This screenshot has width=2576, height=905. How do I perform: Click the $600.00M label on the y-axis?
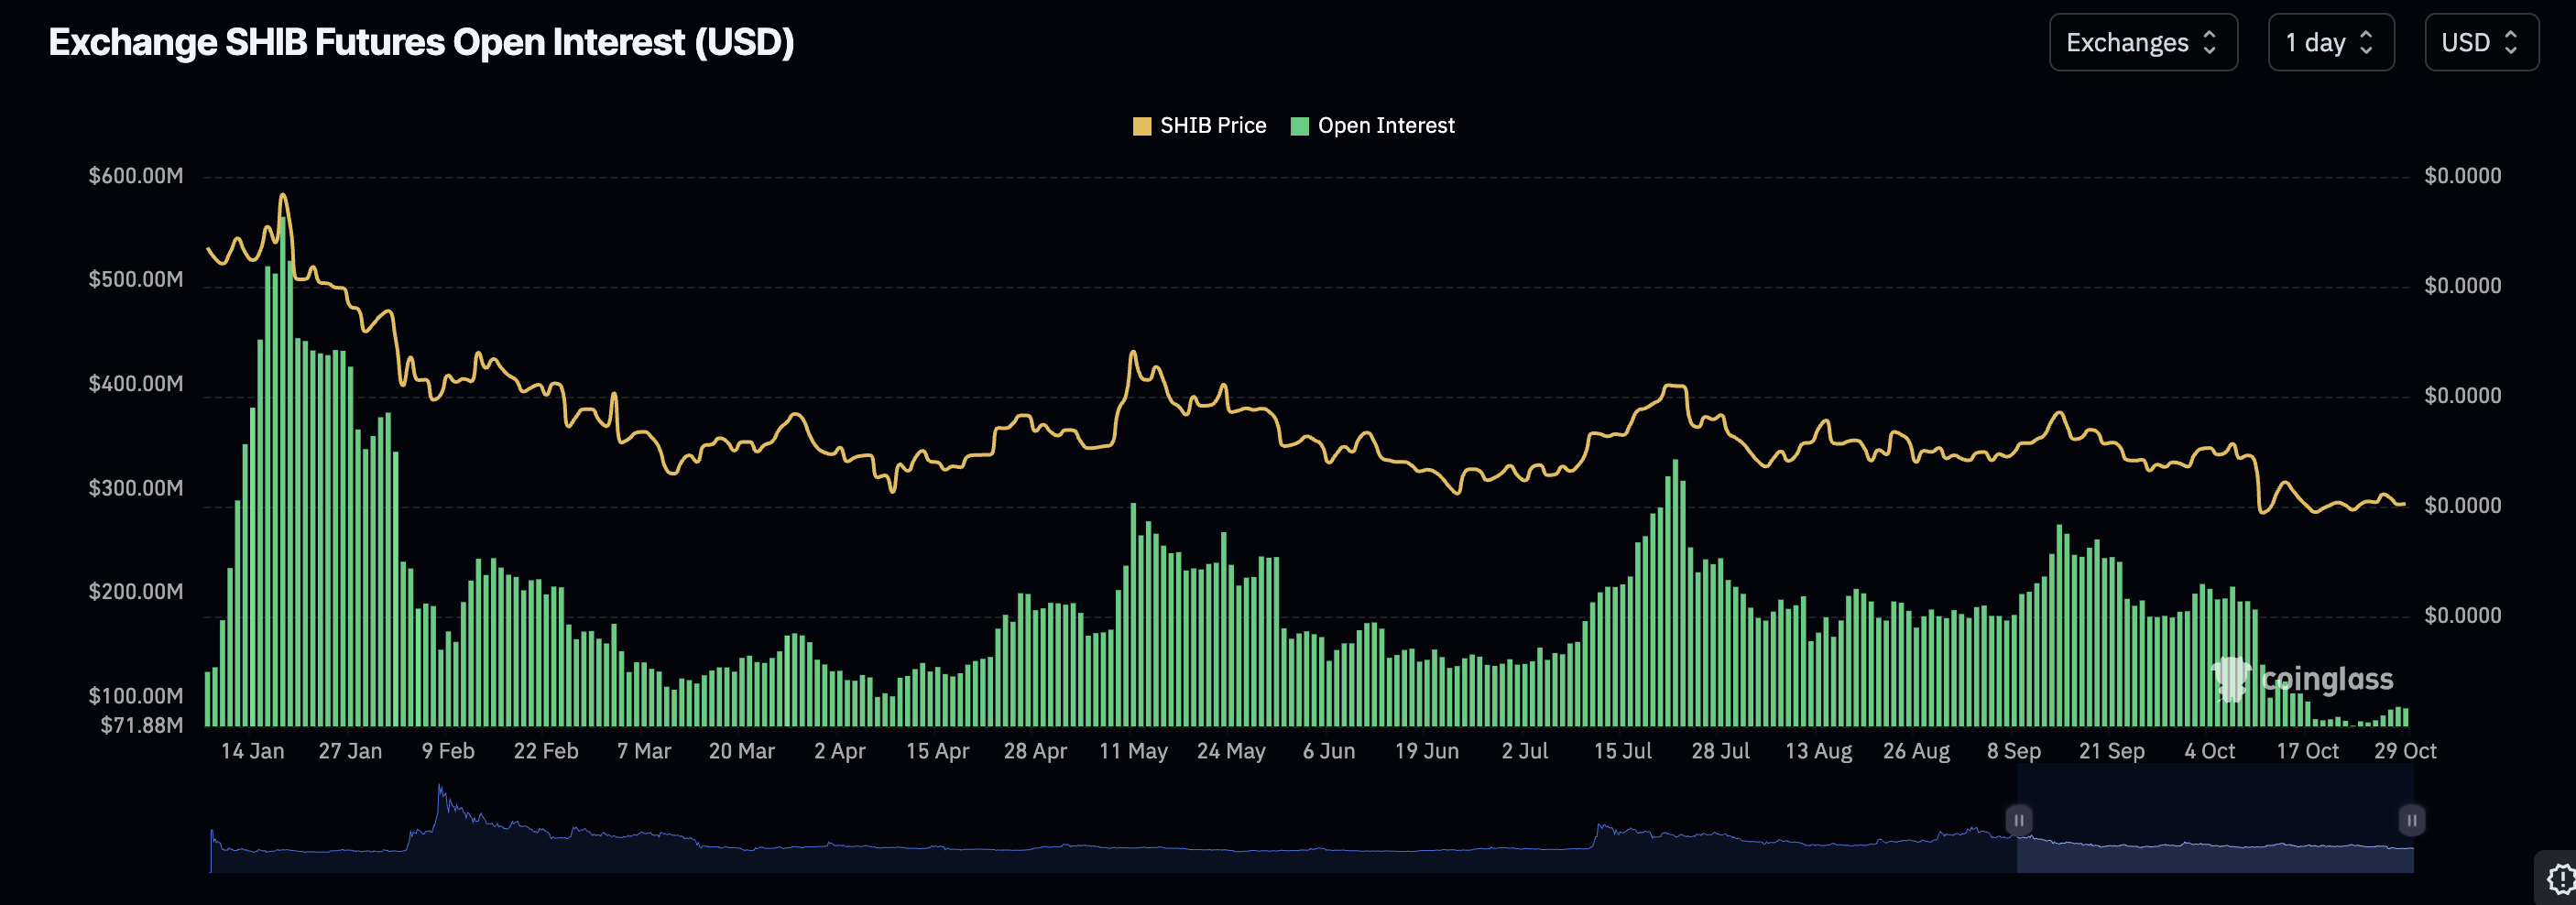(x=135, y=176)
